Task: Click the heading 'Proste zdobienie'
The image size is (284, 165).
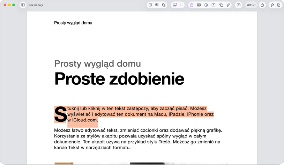Action: coord(119,78)
